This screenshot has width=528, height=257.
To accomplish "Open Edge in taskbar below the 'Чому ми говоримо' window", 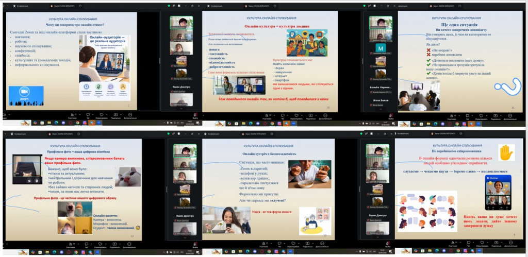I will coord(56,123).
